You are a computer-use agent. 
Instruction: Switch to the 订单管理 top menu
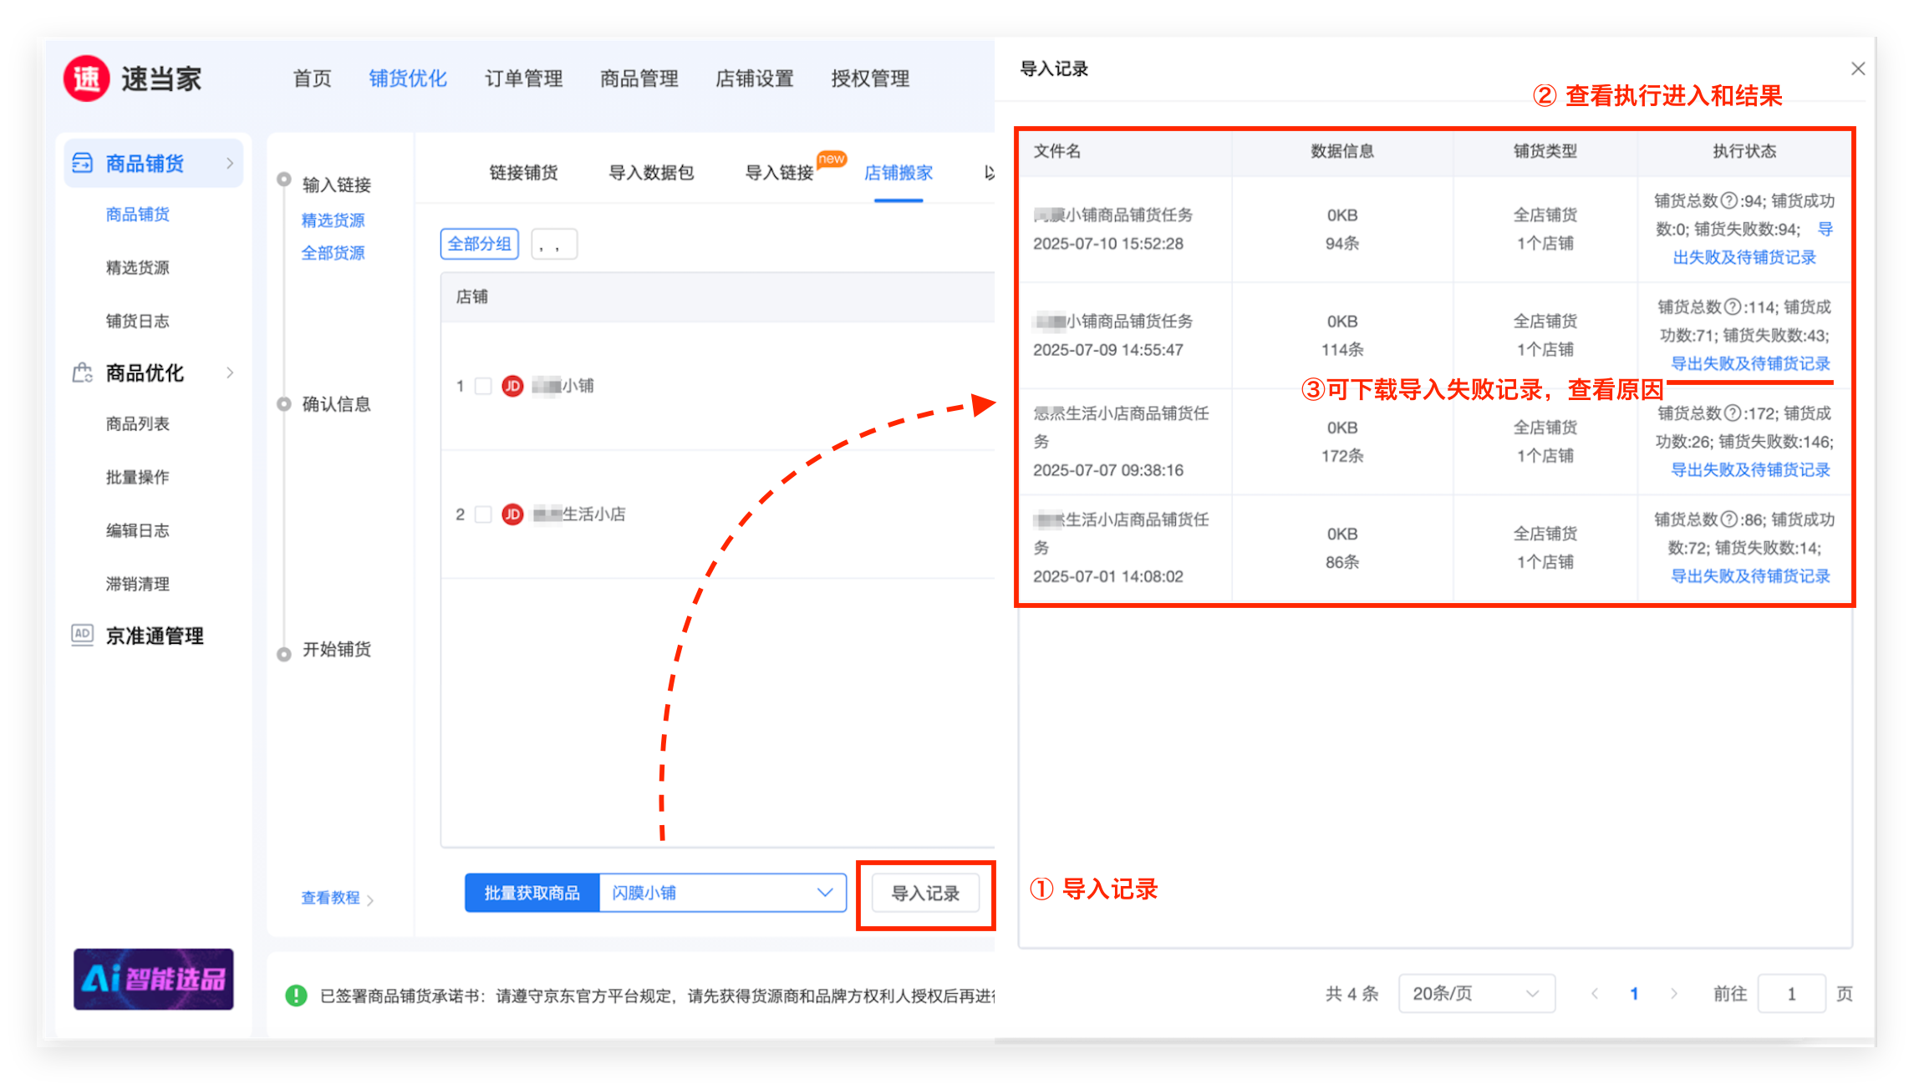(x=523, y=79)
